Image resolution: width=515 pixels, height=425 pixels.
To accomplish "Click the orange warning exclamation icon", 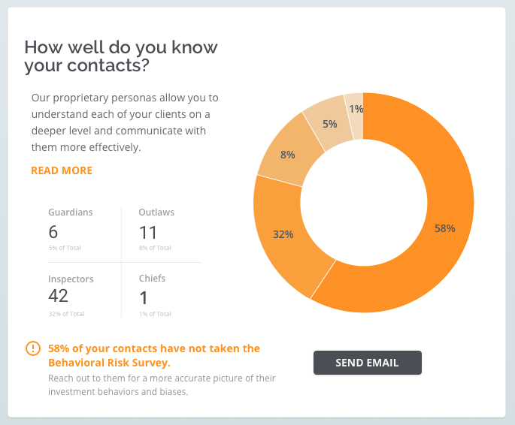I will (33, 348).
